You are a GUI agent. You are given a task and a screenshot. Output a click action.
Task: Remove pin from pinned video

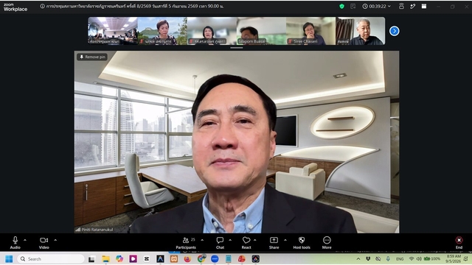click(x=92, y=57)
